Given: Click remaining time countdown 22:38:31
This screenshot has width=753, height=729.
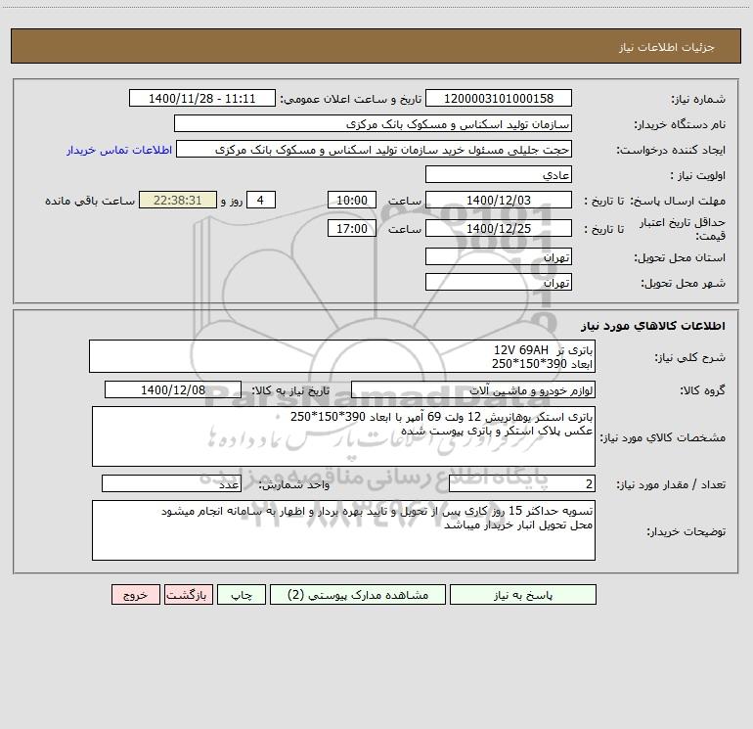Looking at the screenshot, I should 178,200.
